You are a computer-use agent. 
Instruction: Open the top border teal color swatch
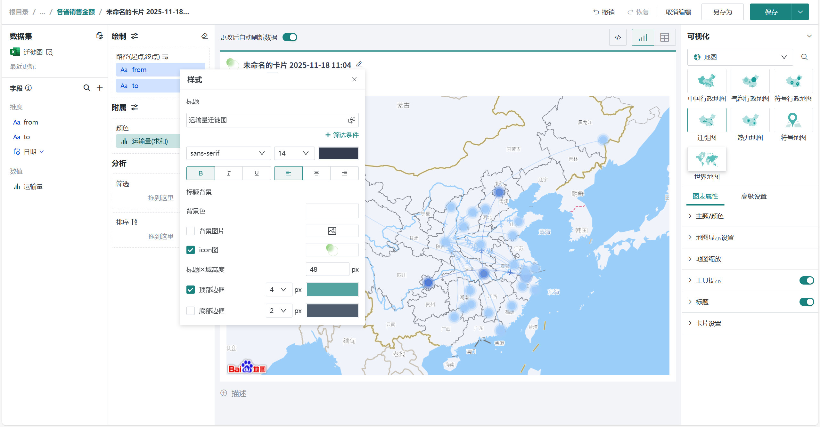point(332,290)
